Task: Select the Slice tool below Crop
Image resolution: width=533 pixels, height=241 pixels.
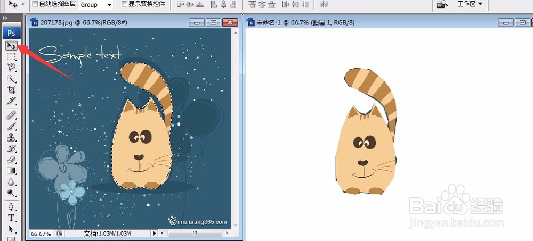Action: point(11,101)
